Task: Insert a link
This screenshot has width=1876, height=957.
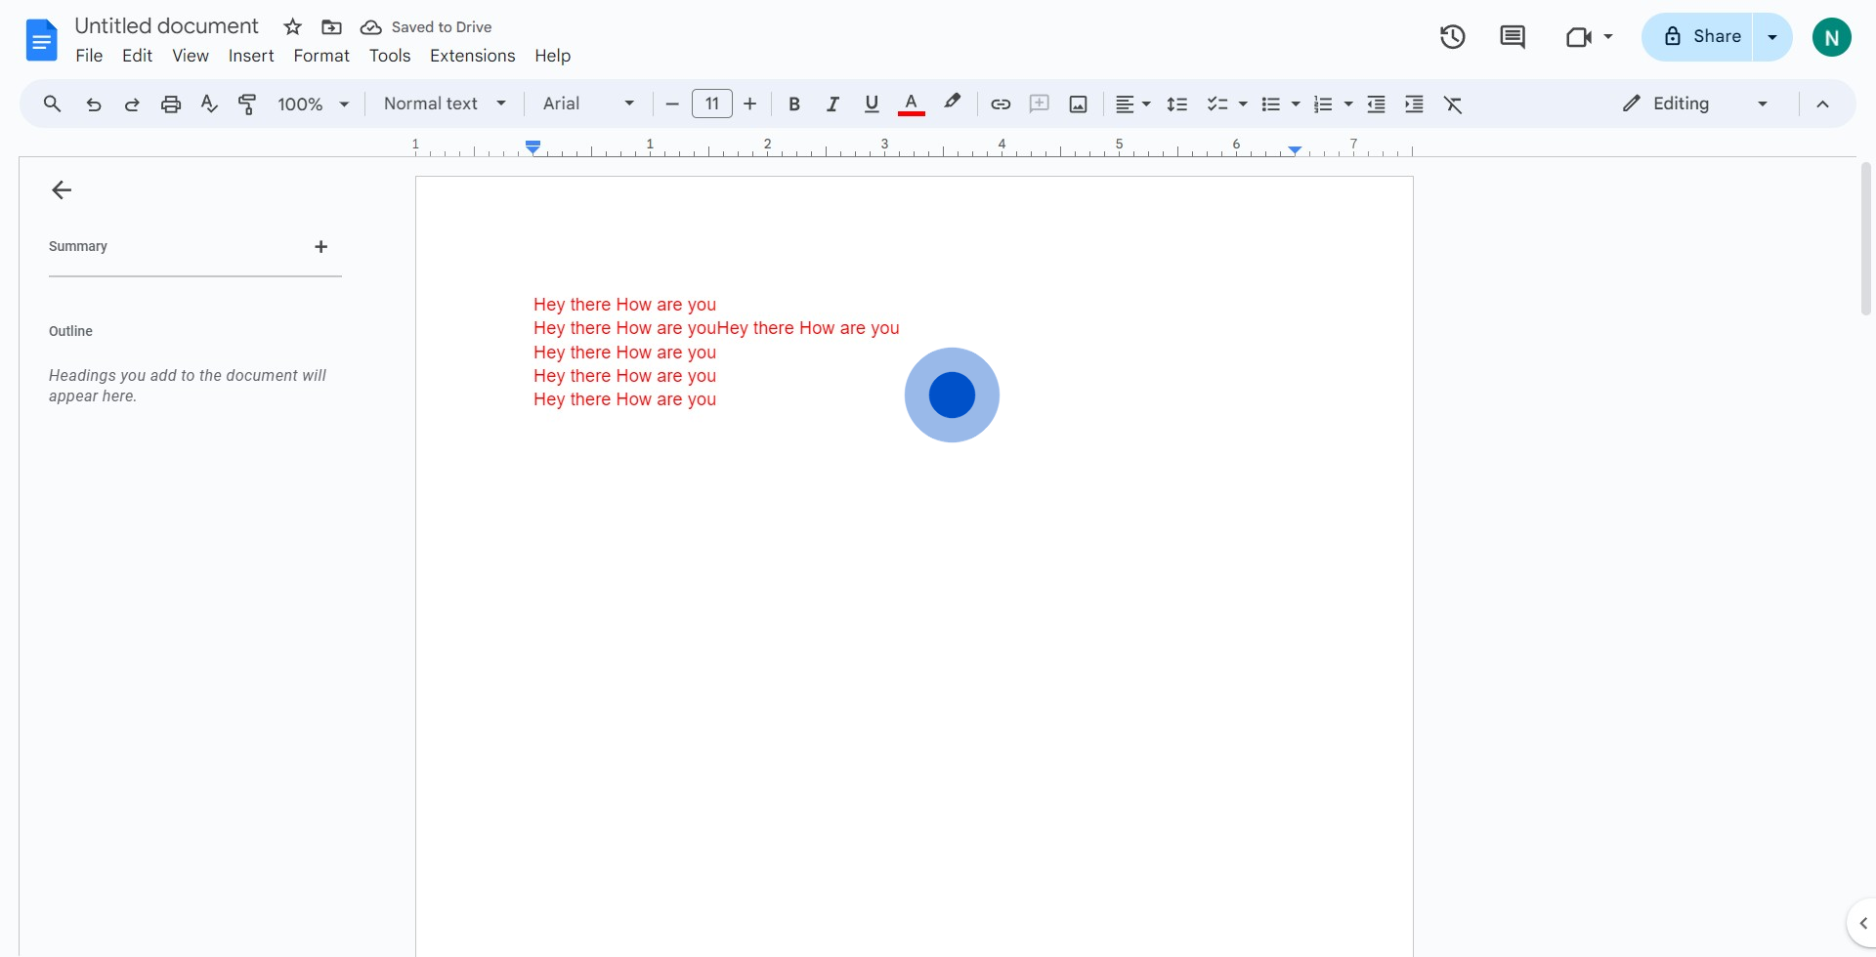Action: (x=1001, y=104)
